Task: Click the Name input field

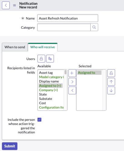Action: [68, 18]
